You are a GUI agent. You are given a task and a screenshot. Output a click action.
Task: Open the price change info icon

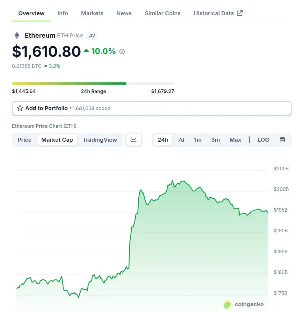coord(122,52)
